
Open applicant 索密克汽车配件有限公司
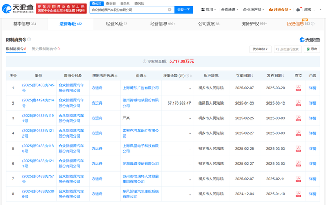pyautogui.click(x=141, y=133)
